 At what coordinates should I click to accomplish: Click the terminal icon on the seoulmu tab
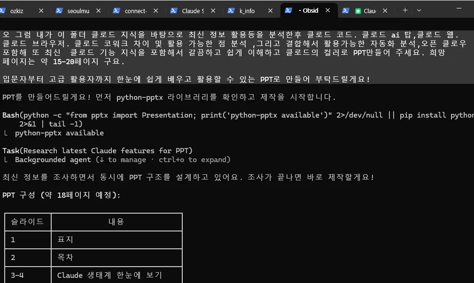click(x=58, y=10)
